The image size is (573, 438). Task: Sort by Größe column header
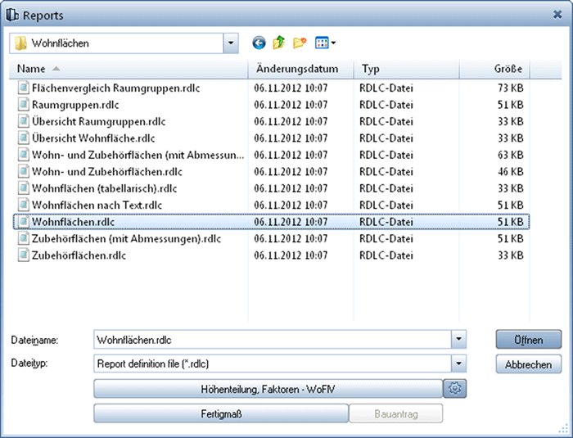[x=494, y=69]
